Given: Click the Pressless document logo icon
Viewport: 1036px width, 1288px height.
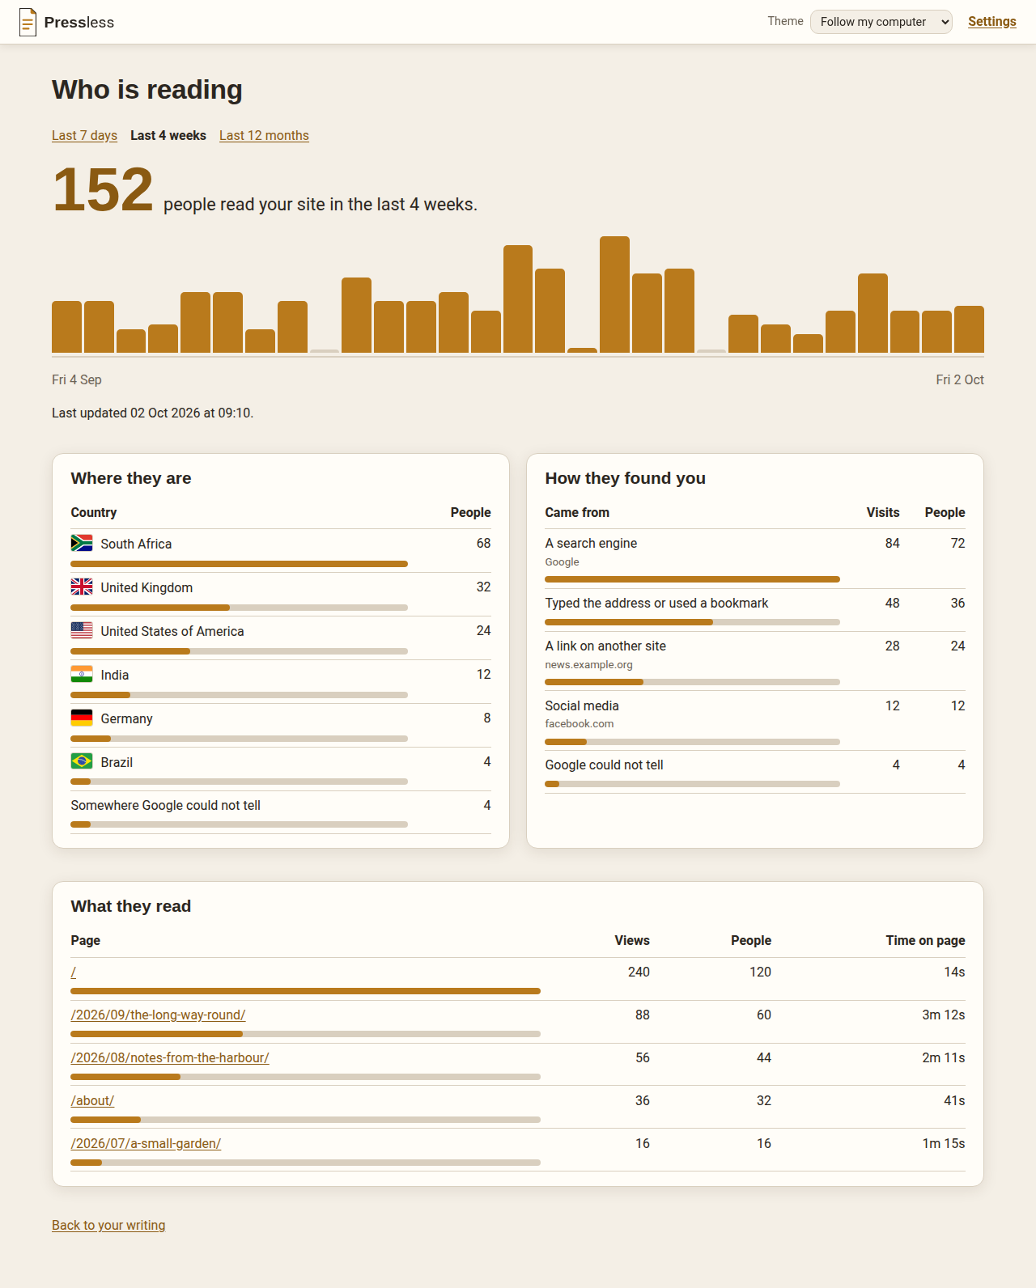Looking at the screenshot, I should pyautogui.click(x=28, y=22).
